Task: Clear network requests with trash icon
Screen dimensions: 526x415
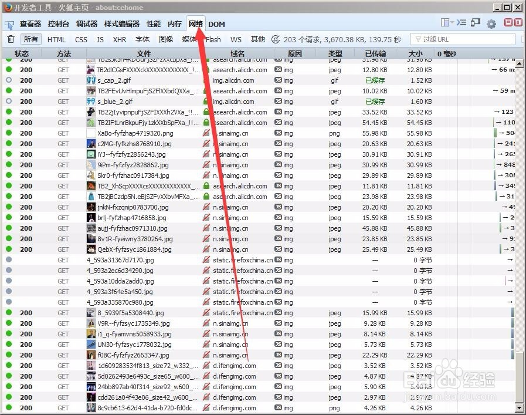Action: coord(11,39)
